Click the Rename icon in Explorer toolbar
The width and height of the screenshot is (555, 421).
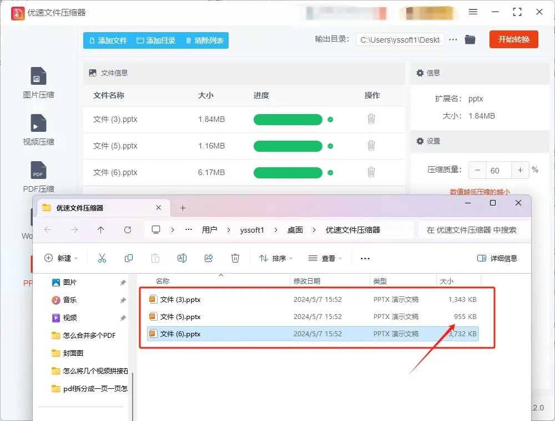pos(181,258)
